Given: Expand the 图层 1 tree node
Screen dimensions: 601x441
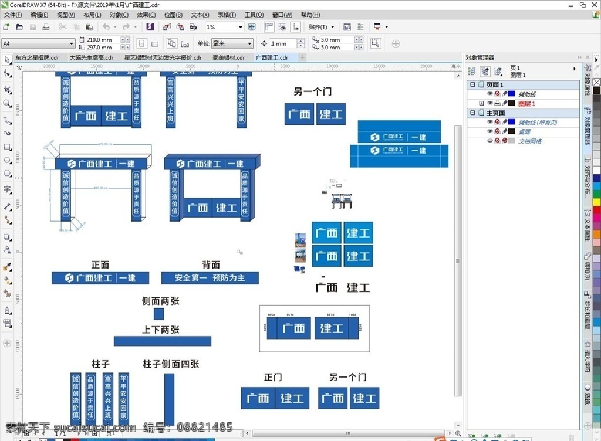Looking at the screenshot, I should tap(481, 103).
